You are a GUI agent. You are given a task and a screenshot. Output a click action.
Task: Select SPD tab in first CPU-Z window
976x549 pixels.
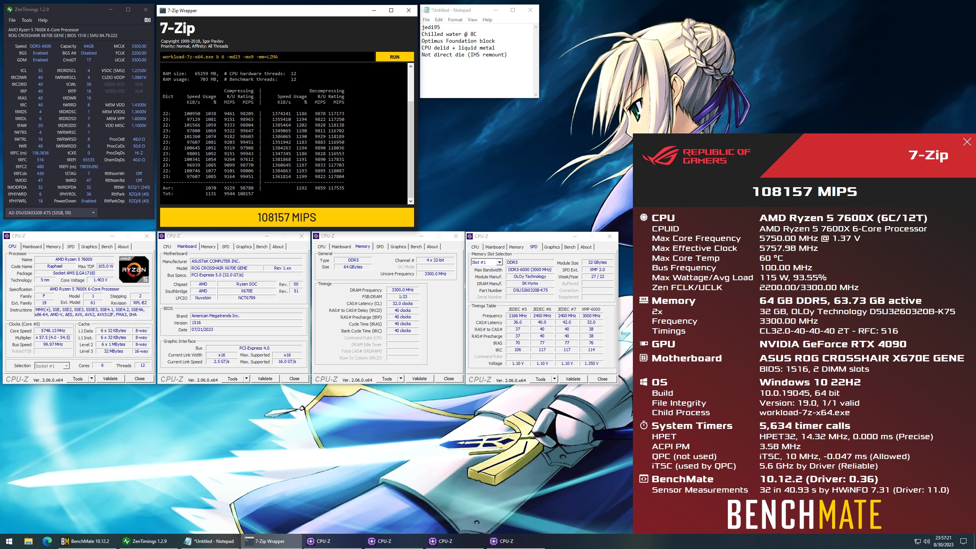[71, 247]
